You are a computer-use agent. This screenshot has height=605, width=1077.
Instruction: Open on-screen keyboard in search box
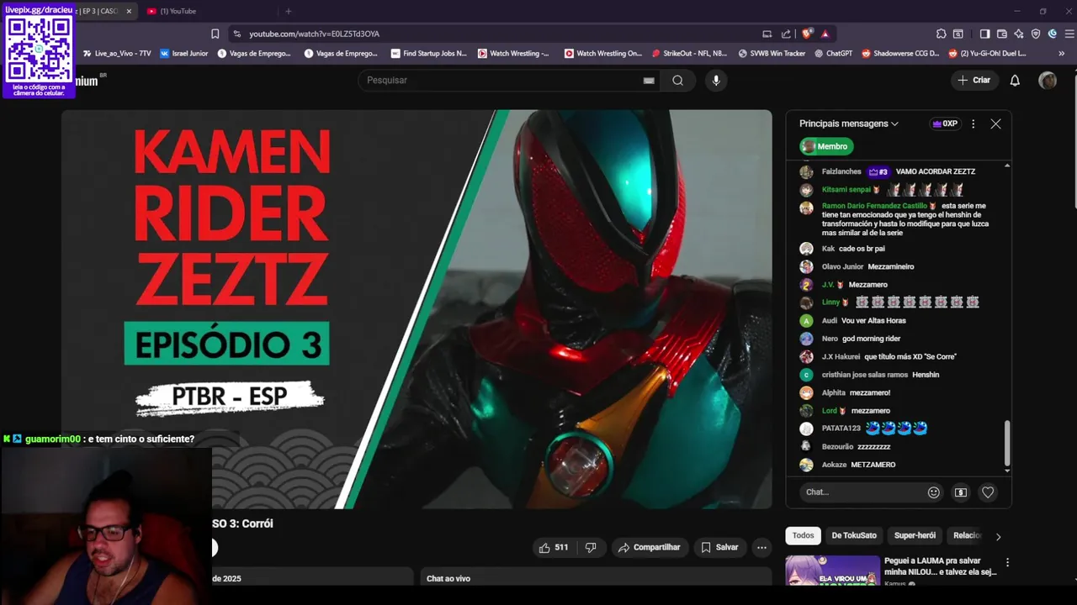(x=649, y=80)
